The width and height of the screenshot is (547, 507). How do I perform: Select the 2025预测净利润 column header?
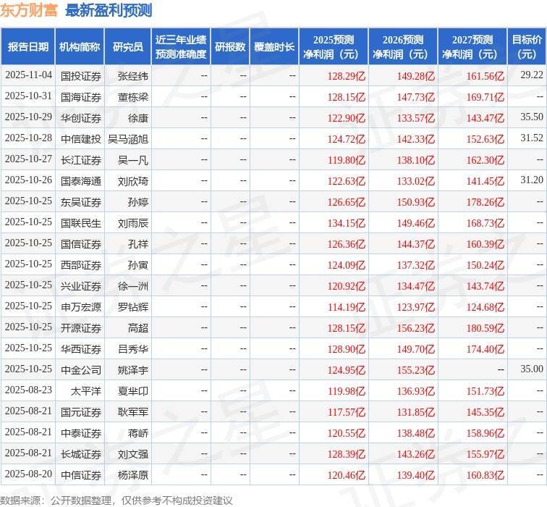(x=333, y=47)
